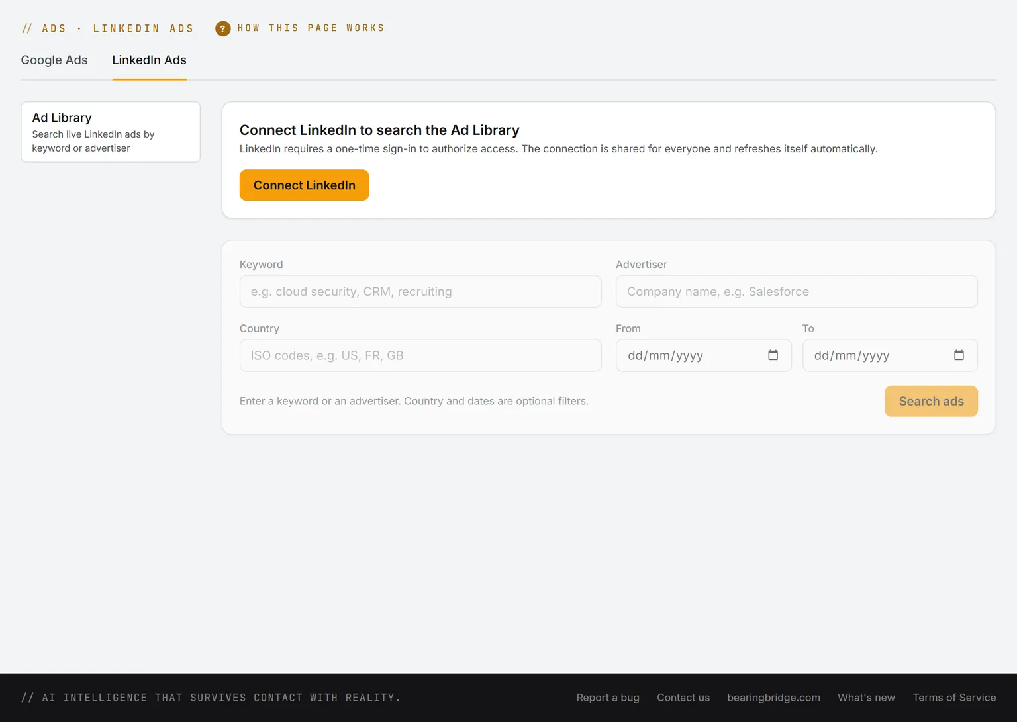The image size is (1017, 722).
Task: Click the '// ADS · LINKEDIN ADS' breadcrumb text
Action: (x=107, y=28)
